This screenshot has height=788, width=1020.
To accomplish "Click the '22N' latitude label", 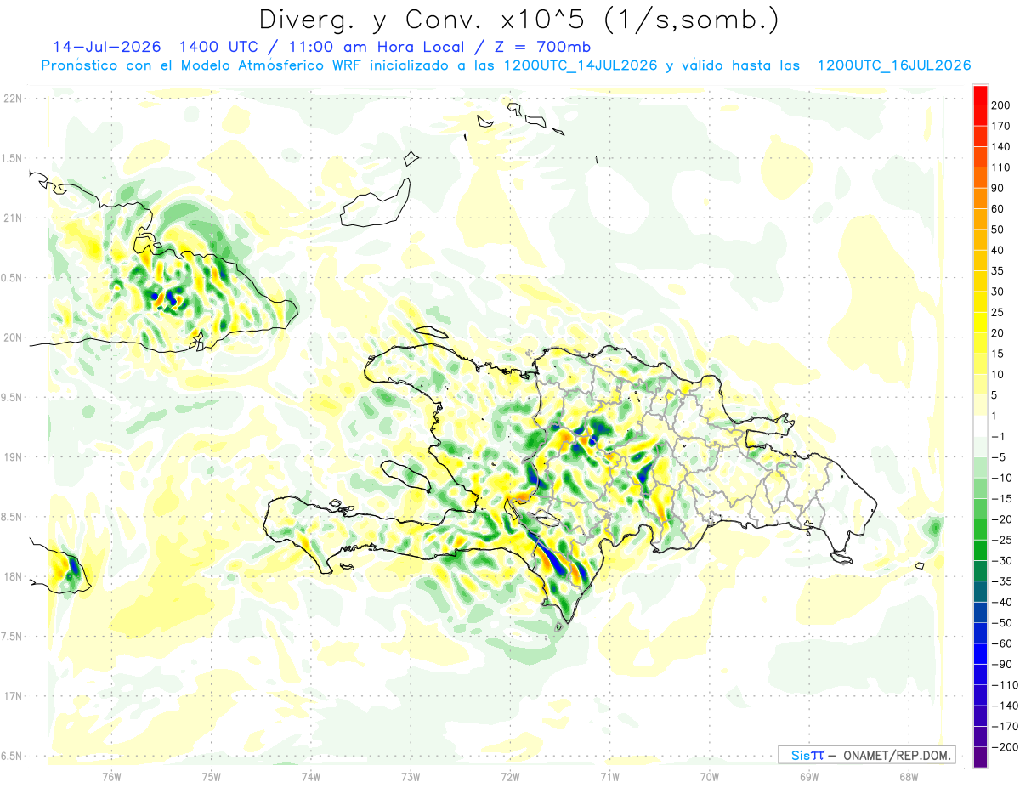I will tap(12, 98).
